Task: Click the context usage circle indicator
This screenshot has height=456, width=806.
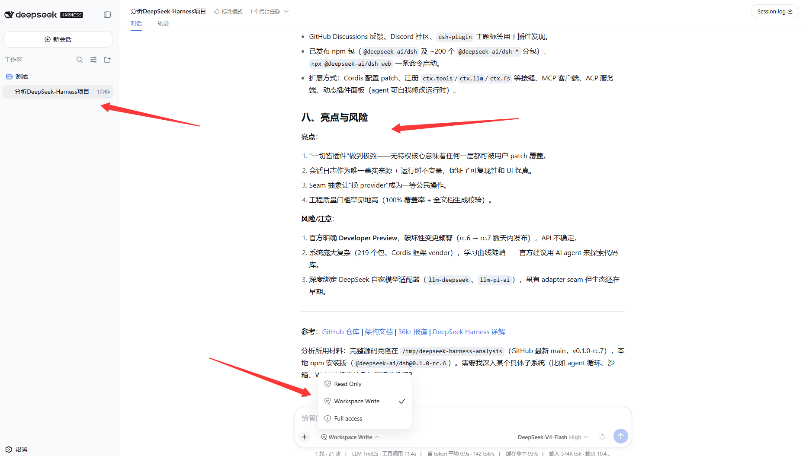Action: [x=602, y=437]
